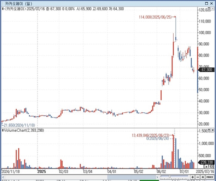The width and height of the screenshot is (216, 181).
Task: Click the A auto-scale button
Action: pyautogui.click(x=203, y=177)
